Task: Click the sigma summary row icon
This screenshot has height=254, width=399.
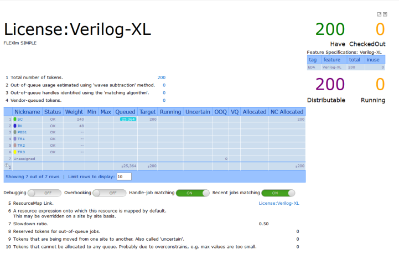Action: (x=7, y=165)
